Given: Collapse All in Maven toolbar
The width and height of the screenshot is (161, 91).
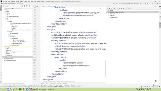Looking at the screenshot, I should click(x=128, y=8).
